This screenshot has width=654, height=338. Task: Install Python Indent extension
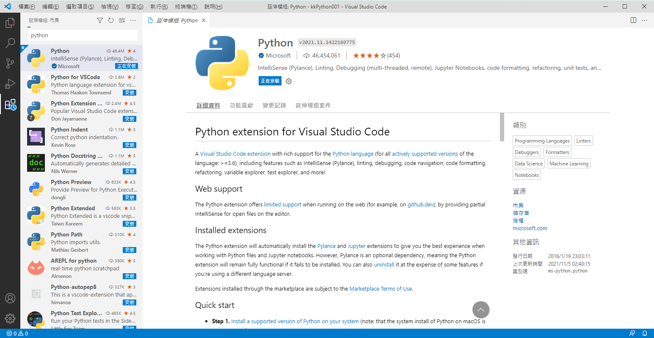pos(130,145)
